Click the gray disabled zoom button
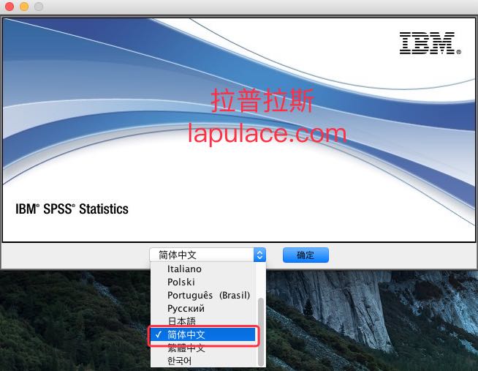Screen dimensions: 478x371 tap(39, 7)
